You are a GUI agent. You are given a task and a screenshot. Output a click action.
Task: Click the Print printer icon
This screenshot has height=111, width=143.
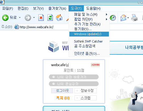[134, 18]
